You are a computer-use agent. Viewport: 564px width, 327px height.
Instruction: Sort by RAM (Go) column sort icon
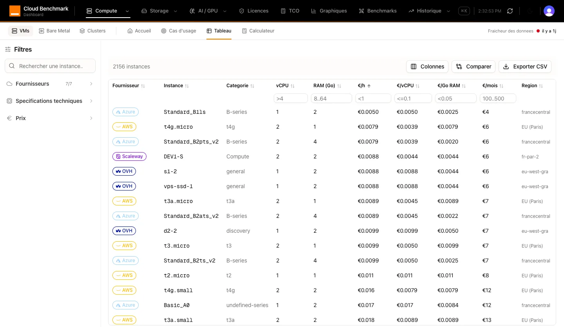click(339, 86)
